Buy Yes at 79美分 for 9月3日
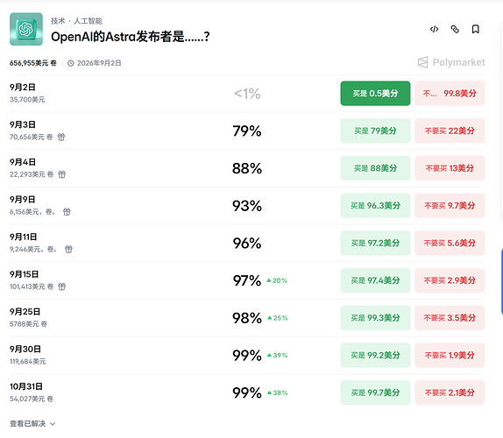503x438 pixels. [375, 131]
